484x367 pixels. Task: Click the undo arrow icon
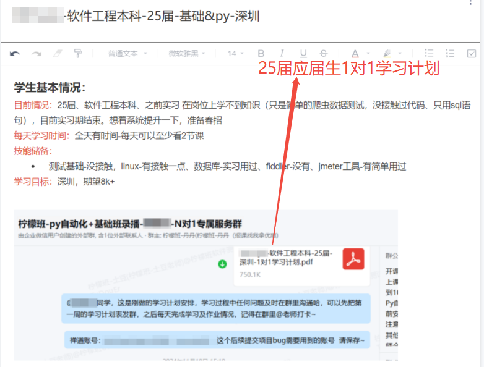click(x=15, y=54)
